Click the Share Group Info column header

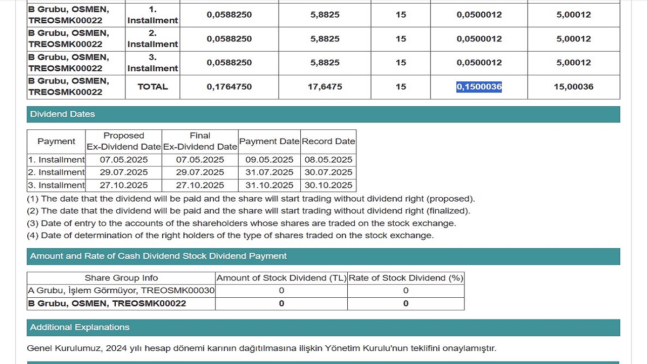(x=121, y=278)
